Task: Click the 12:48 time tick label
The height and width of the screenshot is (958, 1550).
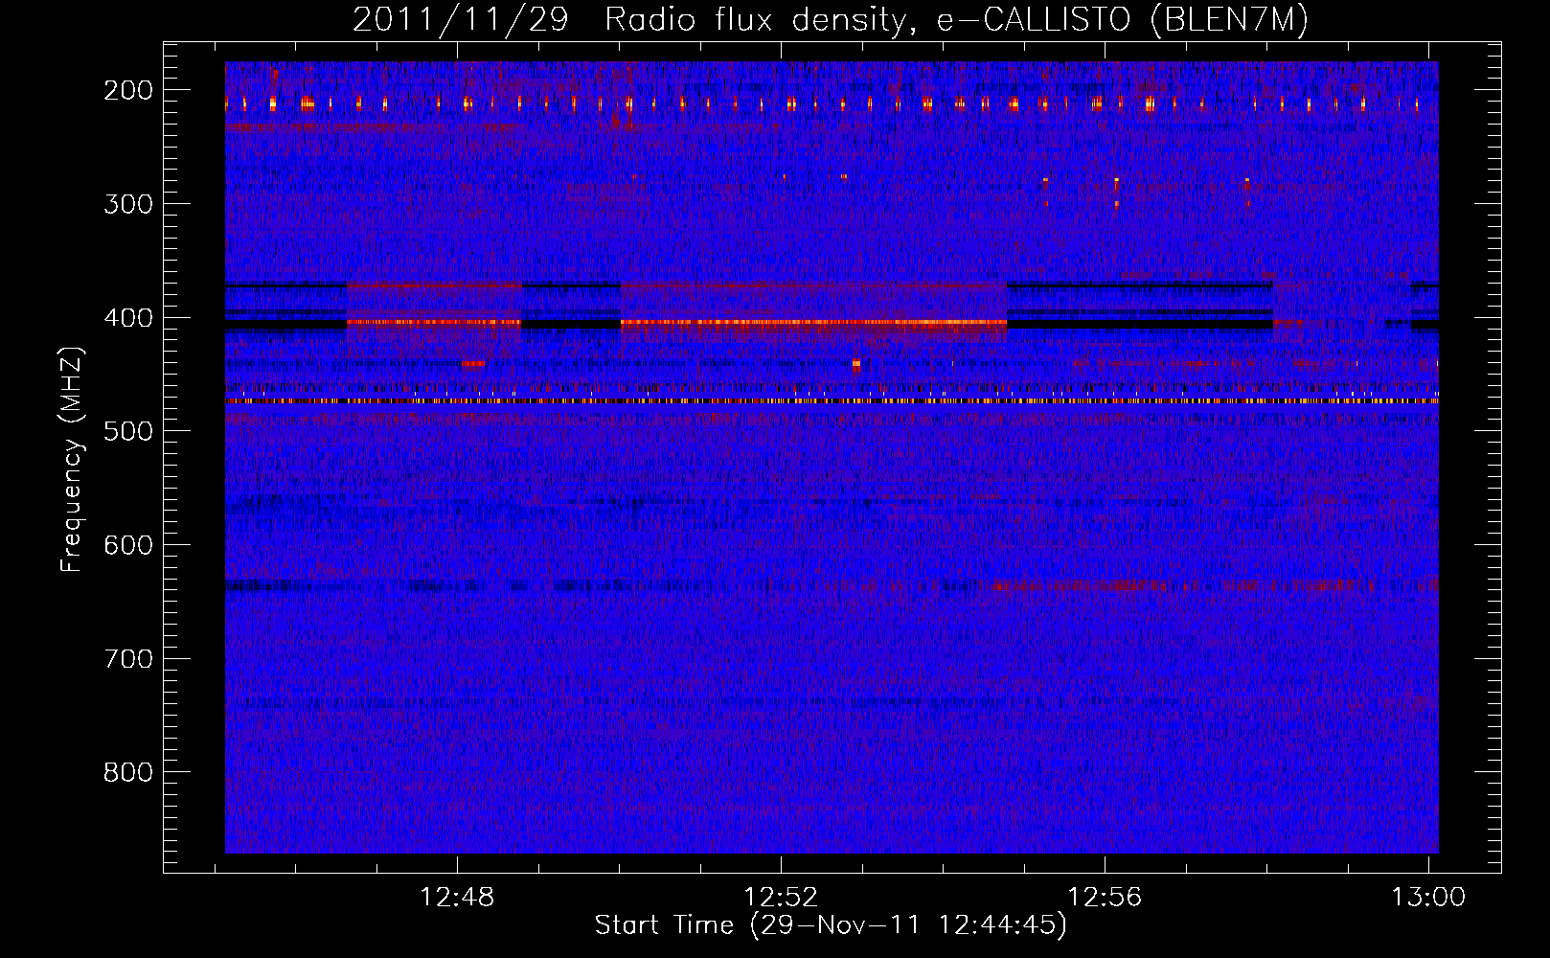Action: tap(458, 898)
